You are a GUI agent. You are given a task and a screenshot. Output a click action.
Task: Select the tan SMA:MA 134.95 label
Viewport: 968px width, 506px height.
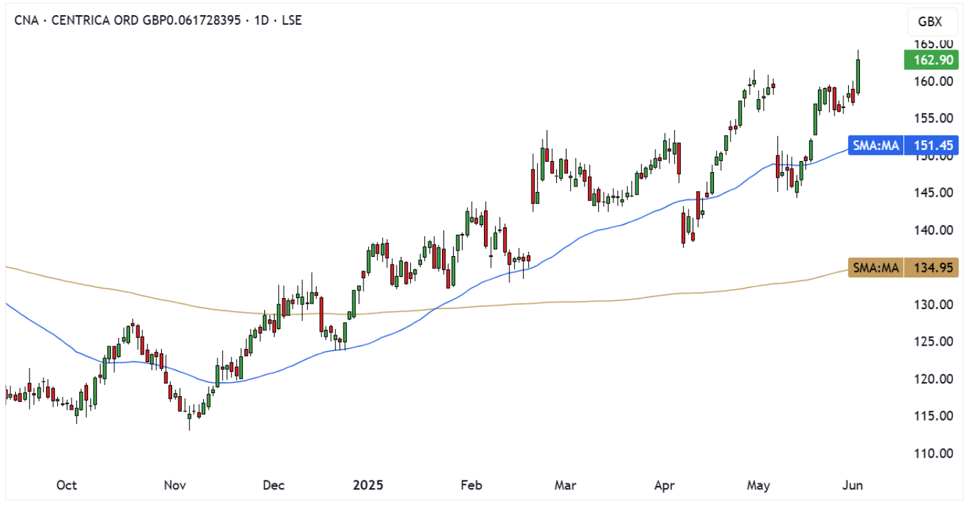[x=903, y=268]
